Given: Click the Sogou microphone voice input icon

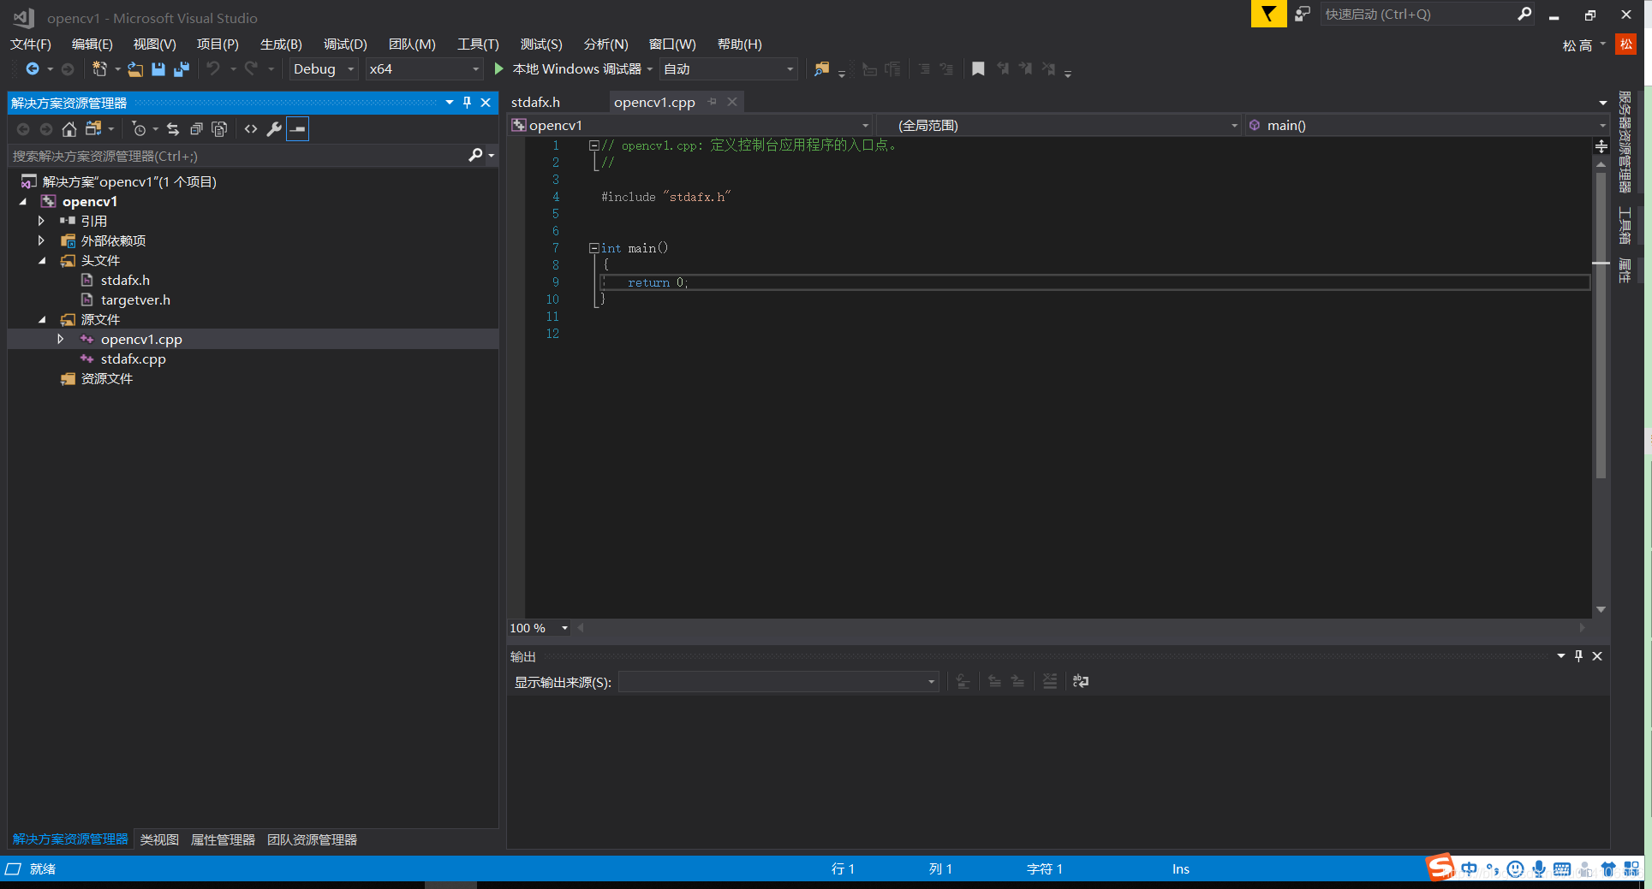Looking at the screenshot, I should tap(1539, 869).
